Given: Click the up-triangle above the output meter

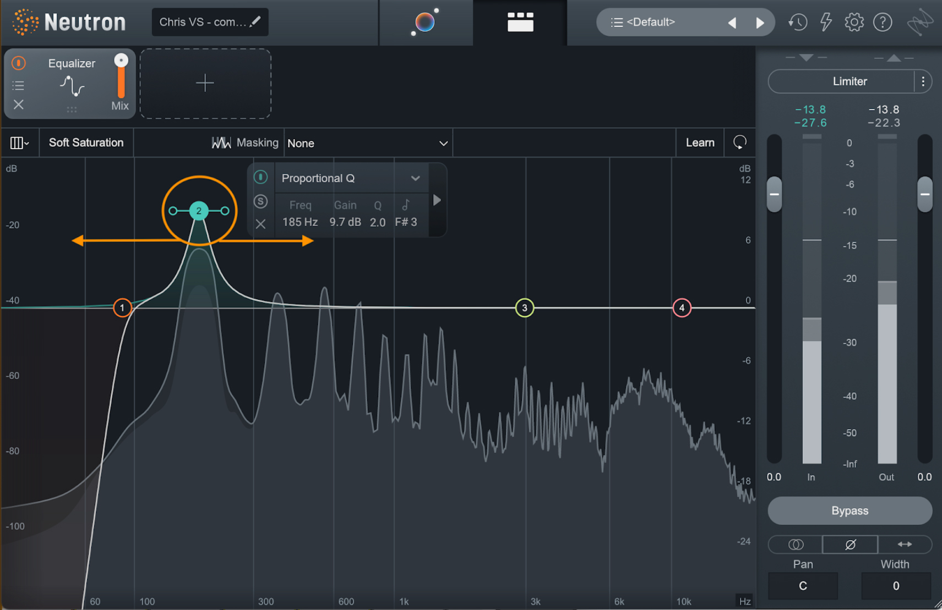Looking at the screenshot, I should point(894,57).
